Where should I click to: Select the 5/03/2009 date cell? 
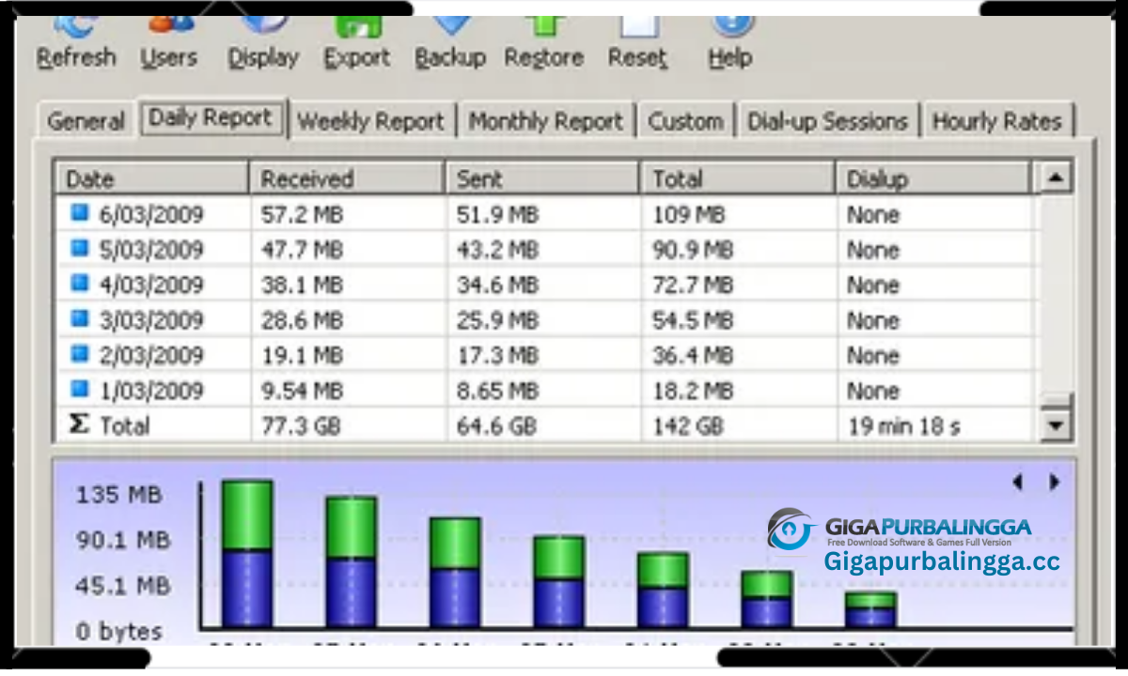pyautogui.click(x=151, y=251)
